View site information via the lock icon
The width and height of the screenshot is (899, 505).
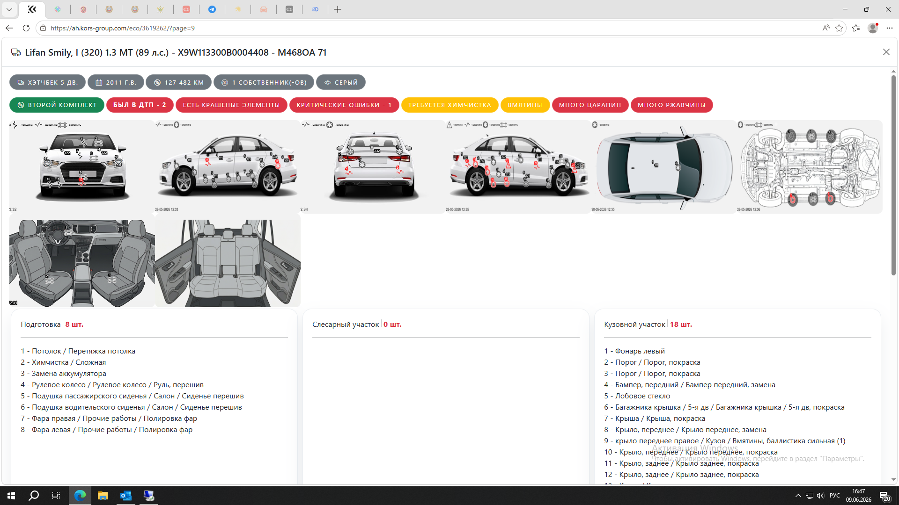point(43,28)
